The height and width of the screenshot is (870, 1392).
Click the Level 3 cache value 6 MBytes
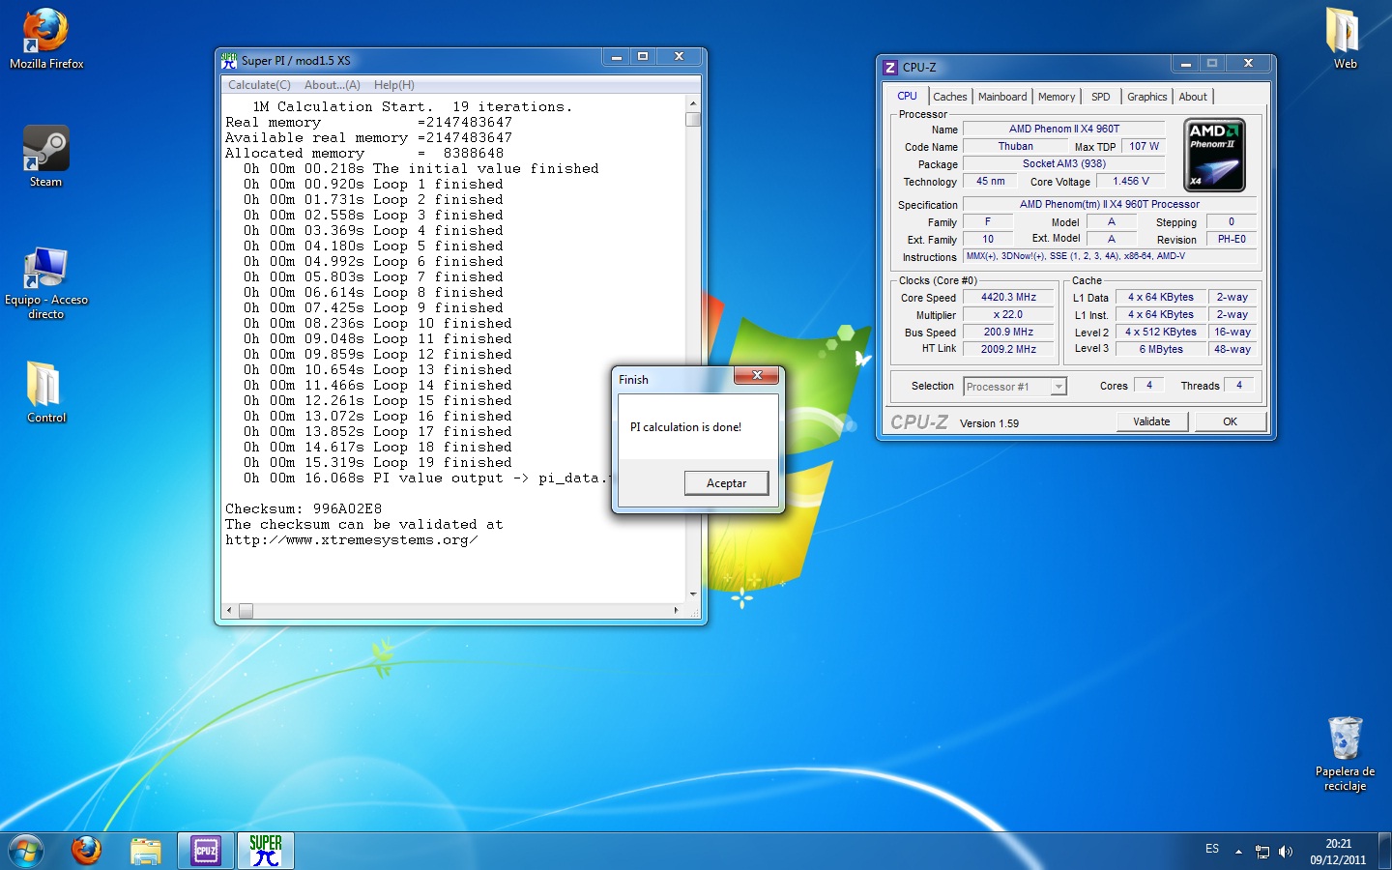pyautogui.click(x=1160, y=349)
